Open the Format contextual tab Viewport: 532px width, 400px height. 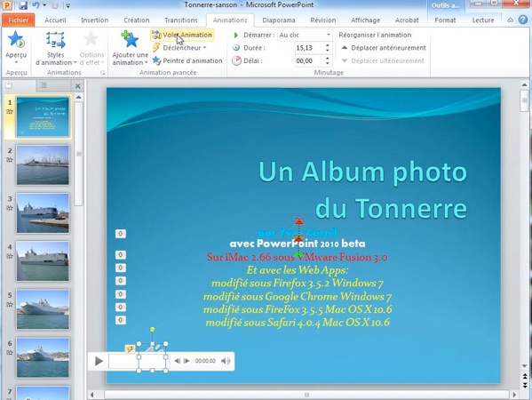pos(445,20)
